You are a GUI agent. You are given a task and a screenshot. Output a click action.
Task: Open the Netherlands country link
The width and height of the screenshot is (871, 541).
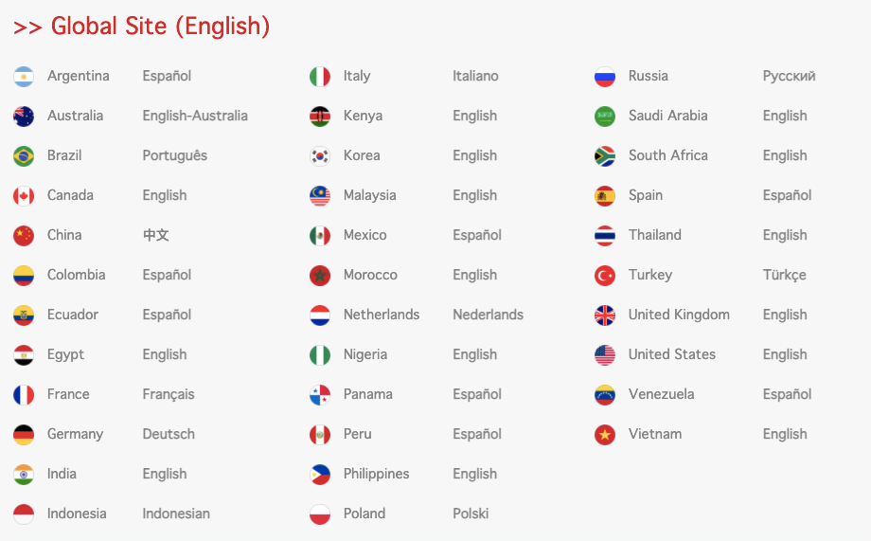coord(381,315)
